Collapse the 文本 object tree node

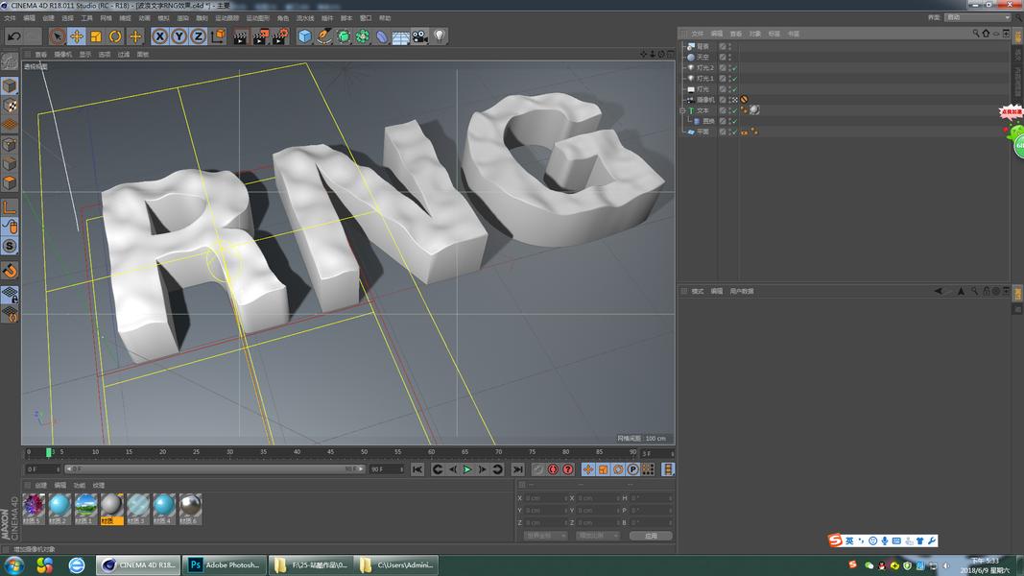pos(682,110)
